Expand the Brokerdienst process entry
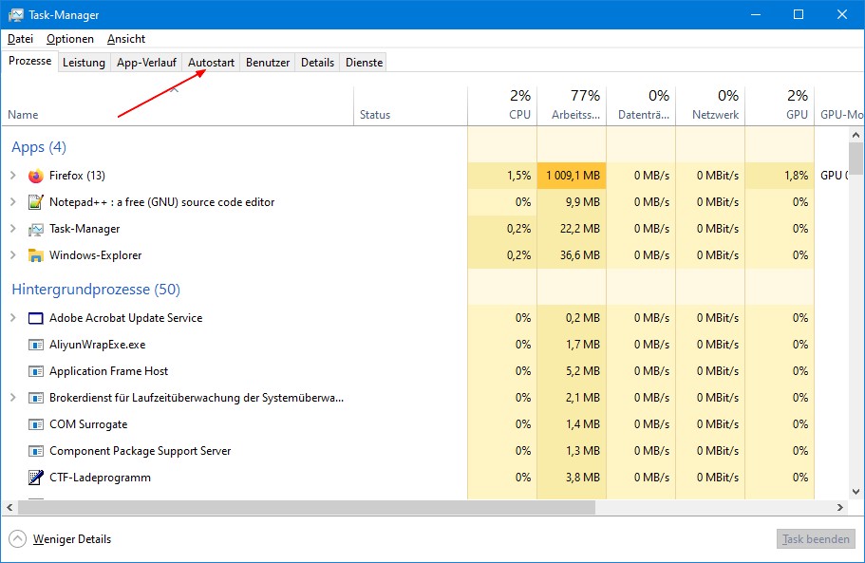The image size is (865, 563). (x=13, y=397)
